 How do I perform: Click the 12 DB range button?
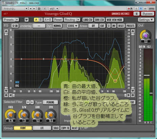[15, 26]
